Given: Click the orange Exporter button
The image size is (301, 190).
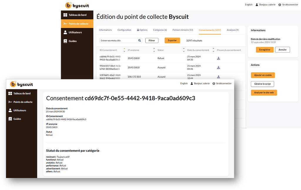Looking at the screenshot, I should (172, 40).
